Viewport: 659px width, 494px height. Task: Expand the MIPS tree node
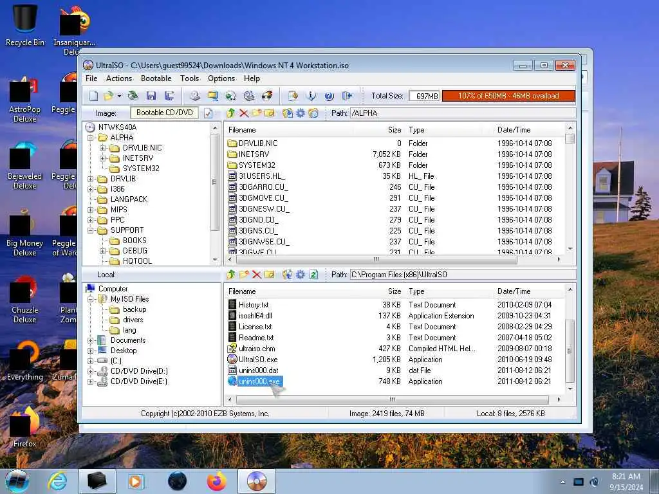90,210
